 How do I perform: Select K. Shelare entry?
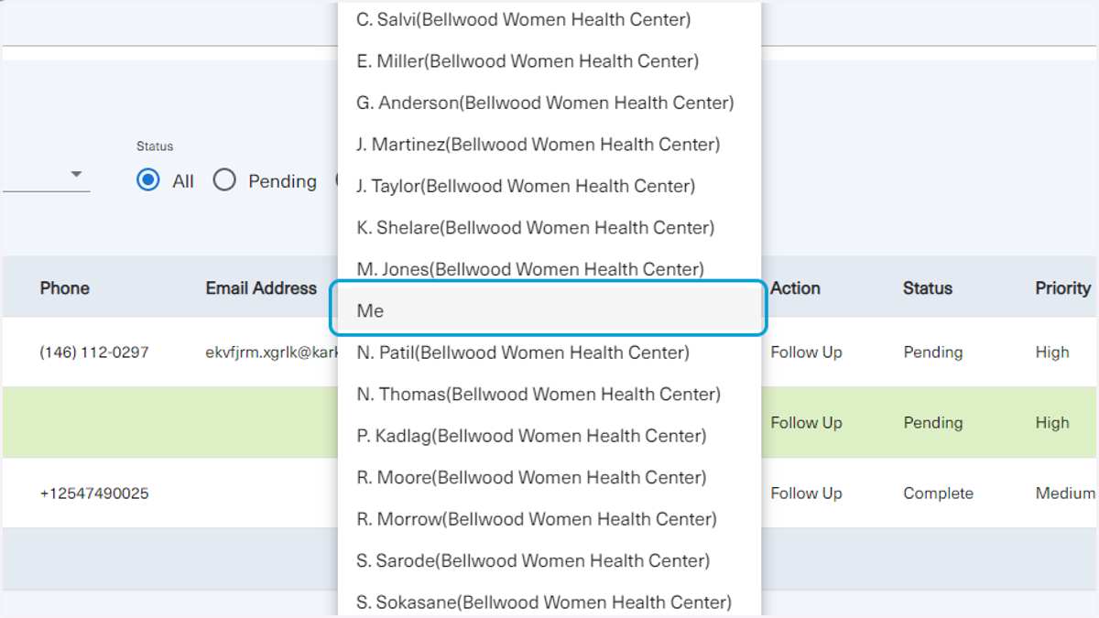tap(549, 228)
